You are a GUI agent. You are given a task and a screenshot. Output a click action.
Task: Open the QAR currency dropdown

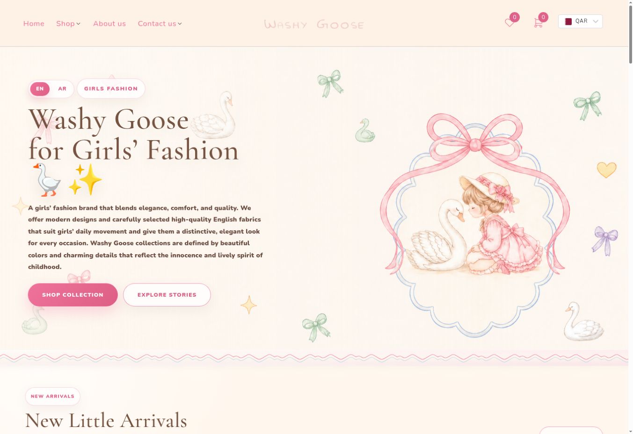point(580,21)
